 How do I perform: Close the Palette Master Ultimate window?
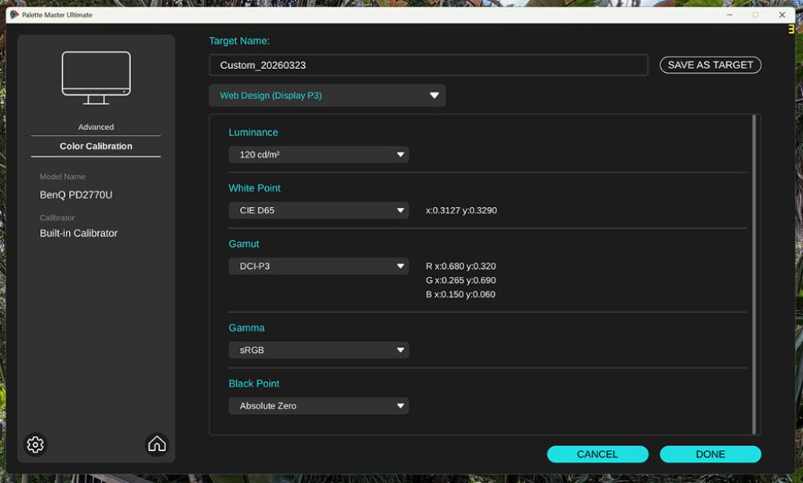tap(782, 14)
